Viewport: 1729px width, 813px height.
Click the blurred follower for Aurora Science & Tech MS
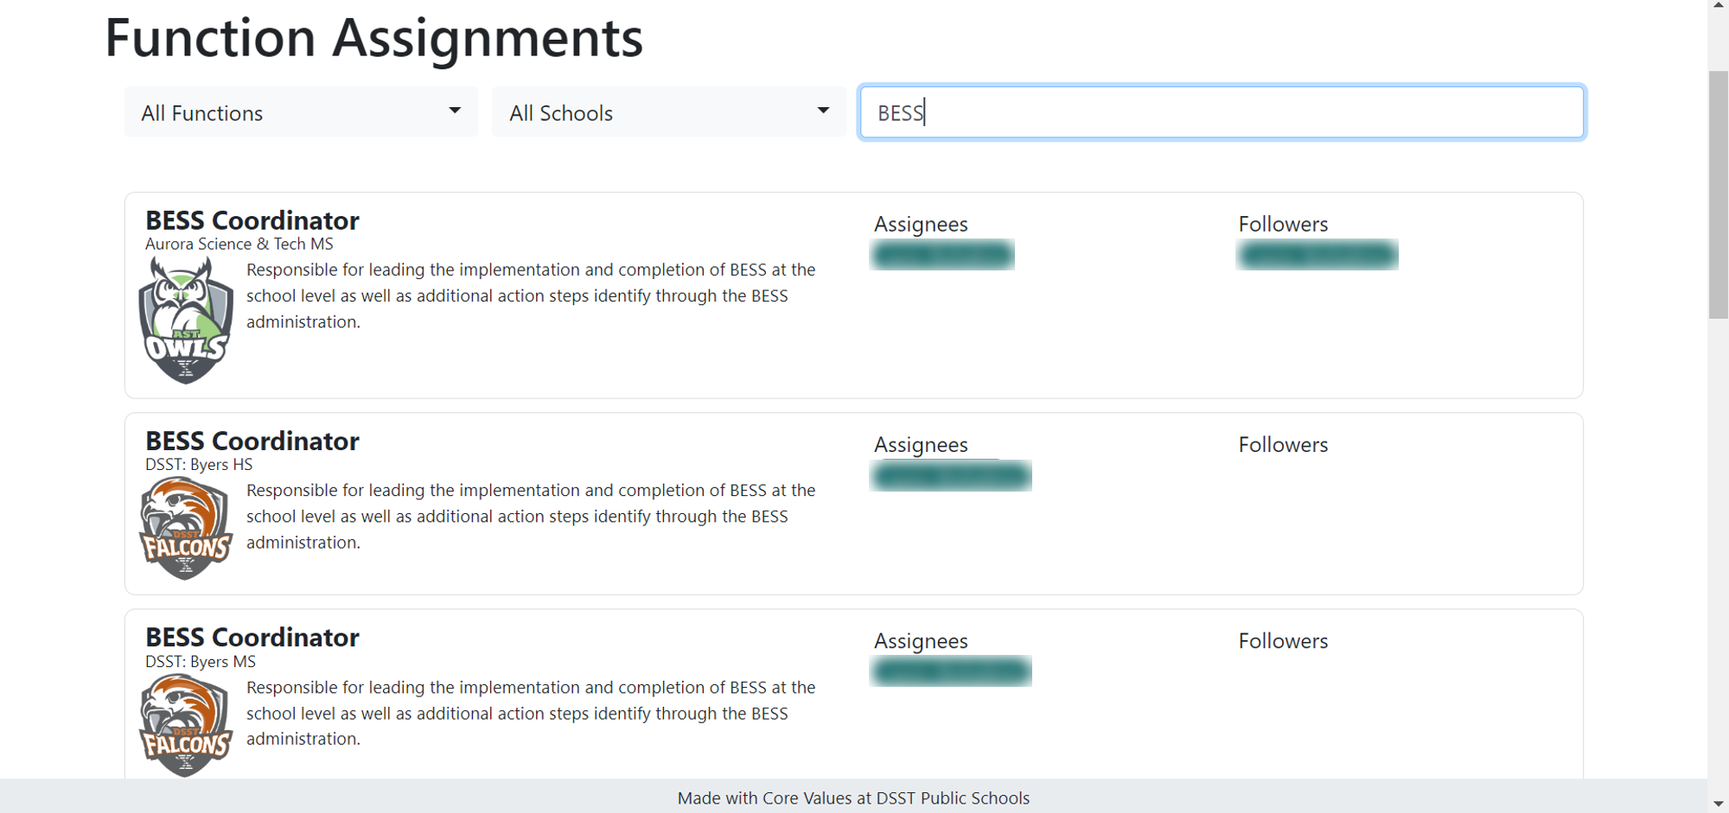click(1317, 255)
